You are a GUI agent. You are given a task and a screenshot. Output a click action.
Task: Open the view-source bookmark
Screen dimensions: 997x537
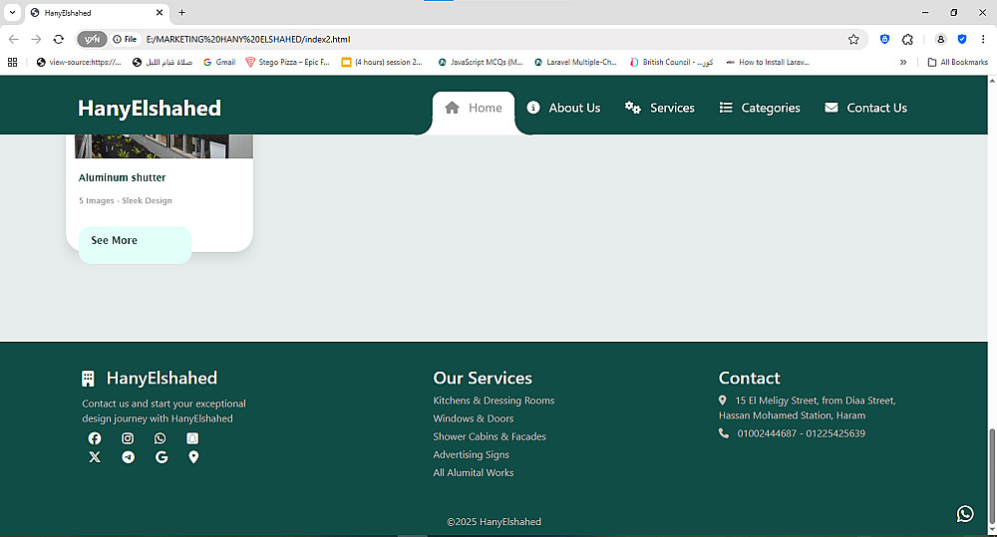(79, 63)
